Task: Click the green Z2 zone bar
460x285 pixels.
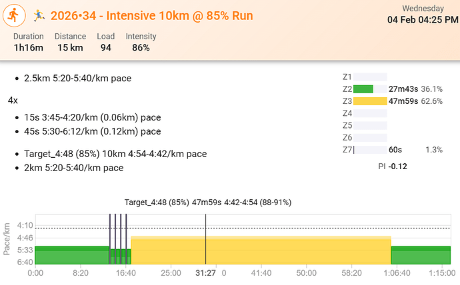Action: [363, 89]
